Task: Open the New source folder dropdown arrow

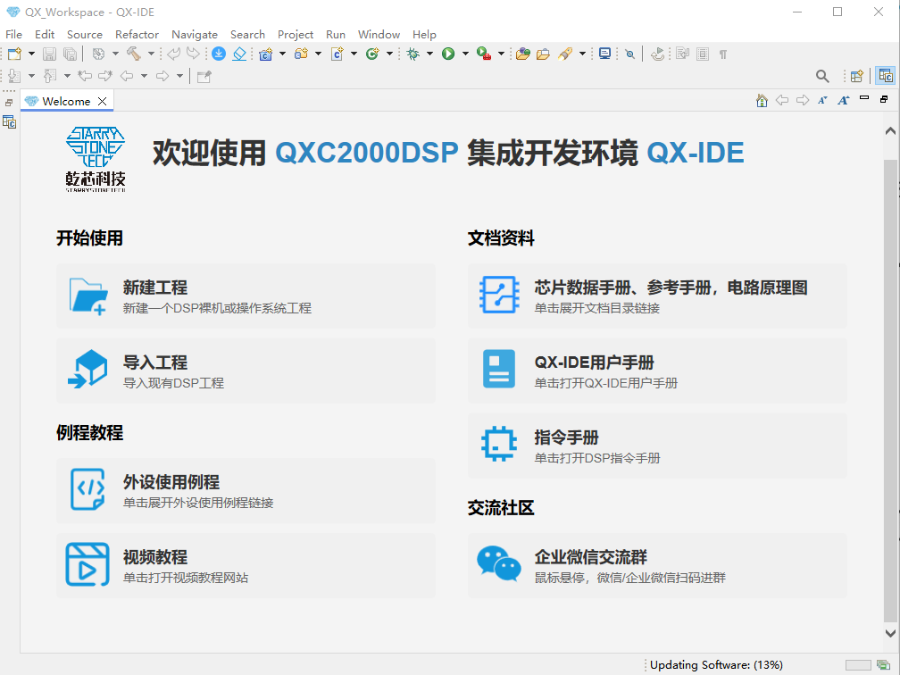Action: pos(319,54)
